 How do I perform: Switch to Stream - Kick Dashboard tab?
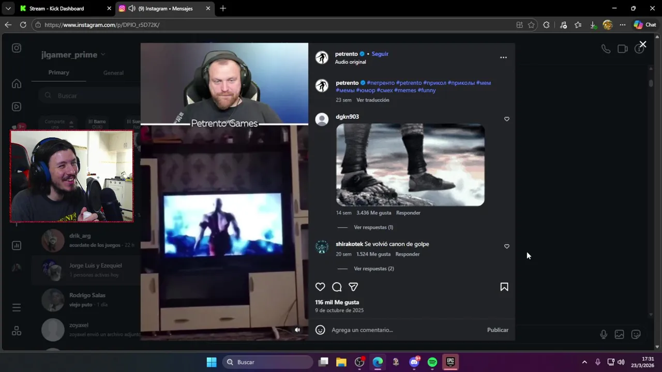[64, 8]
